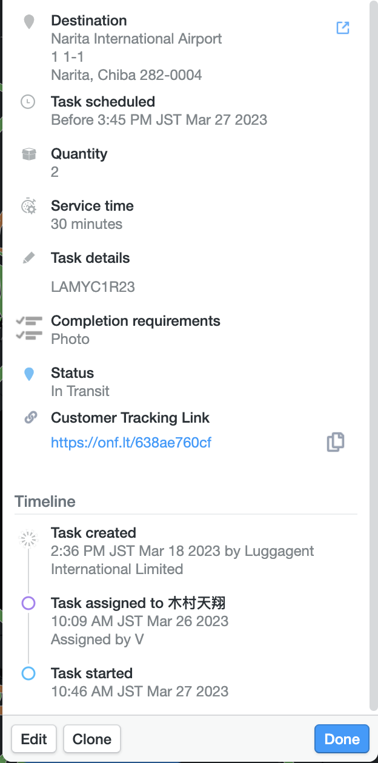Click the Task scheduled clock icon
The height and width of the screenshot is (763, 378).
(28, 102)
